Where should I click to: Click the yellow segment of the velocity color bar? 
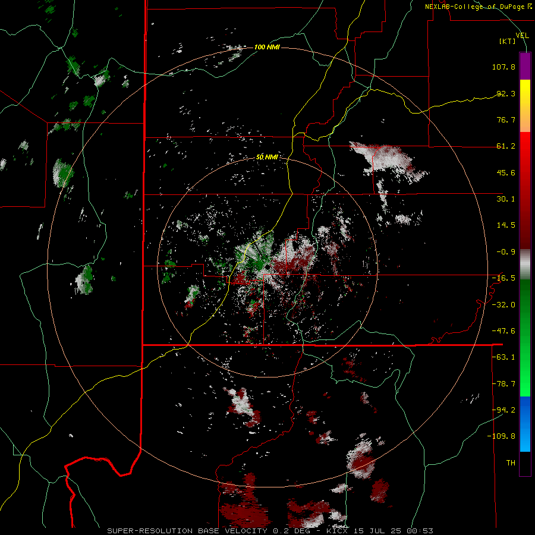coord(525,92)
